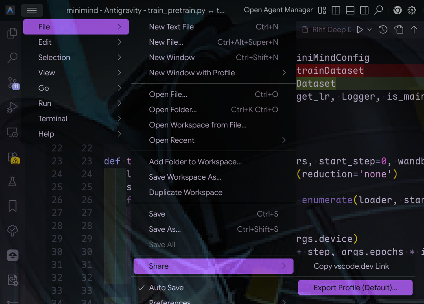Select New Window option

click(x=213, y=58)
